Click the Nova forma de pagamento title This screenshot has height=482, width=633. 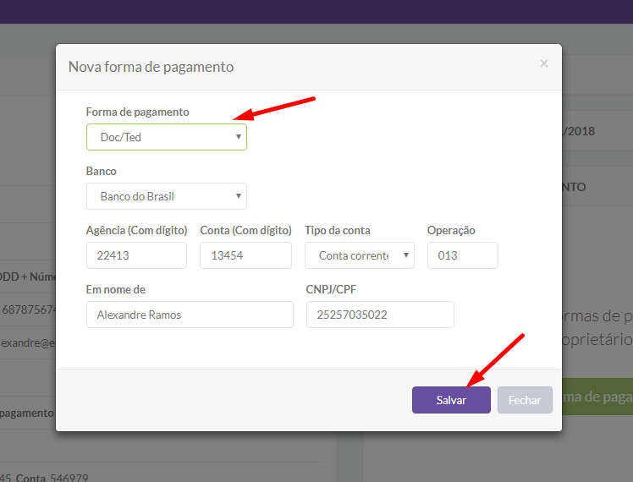click(151, 67)
